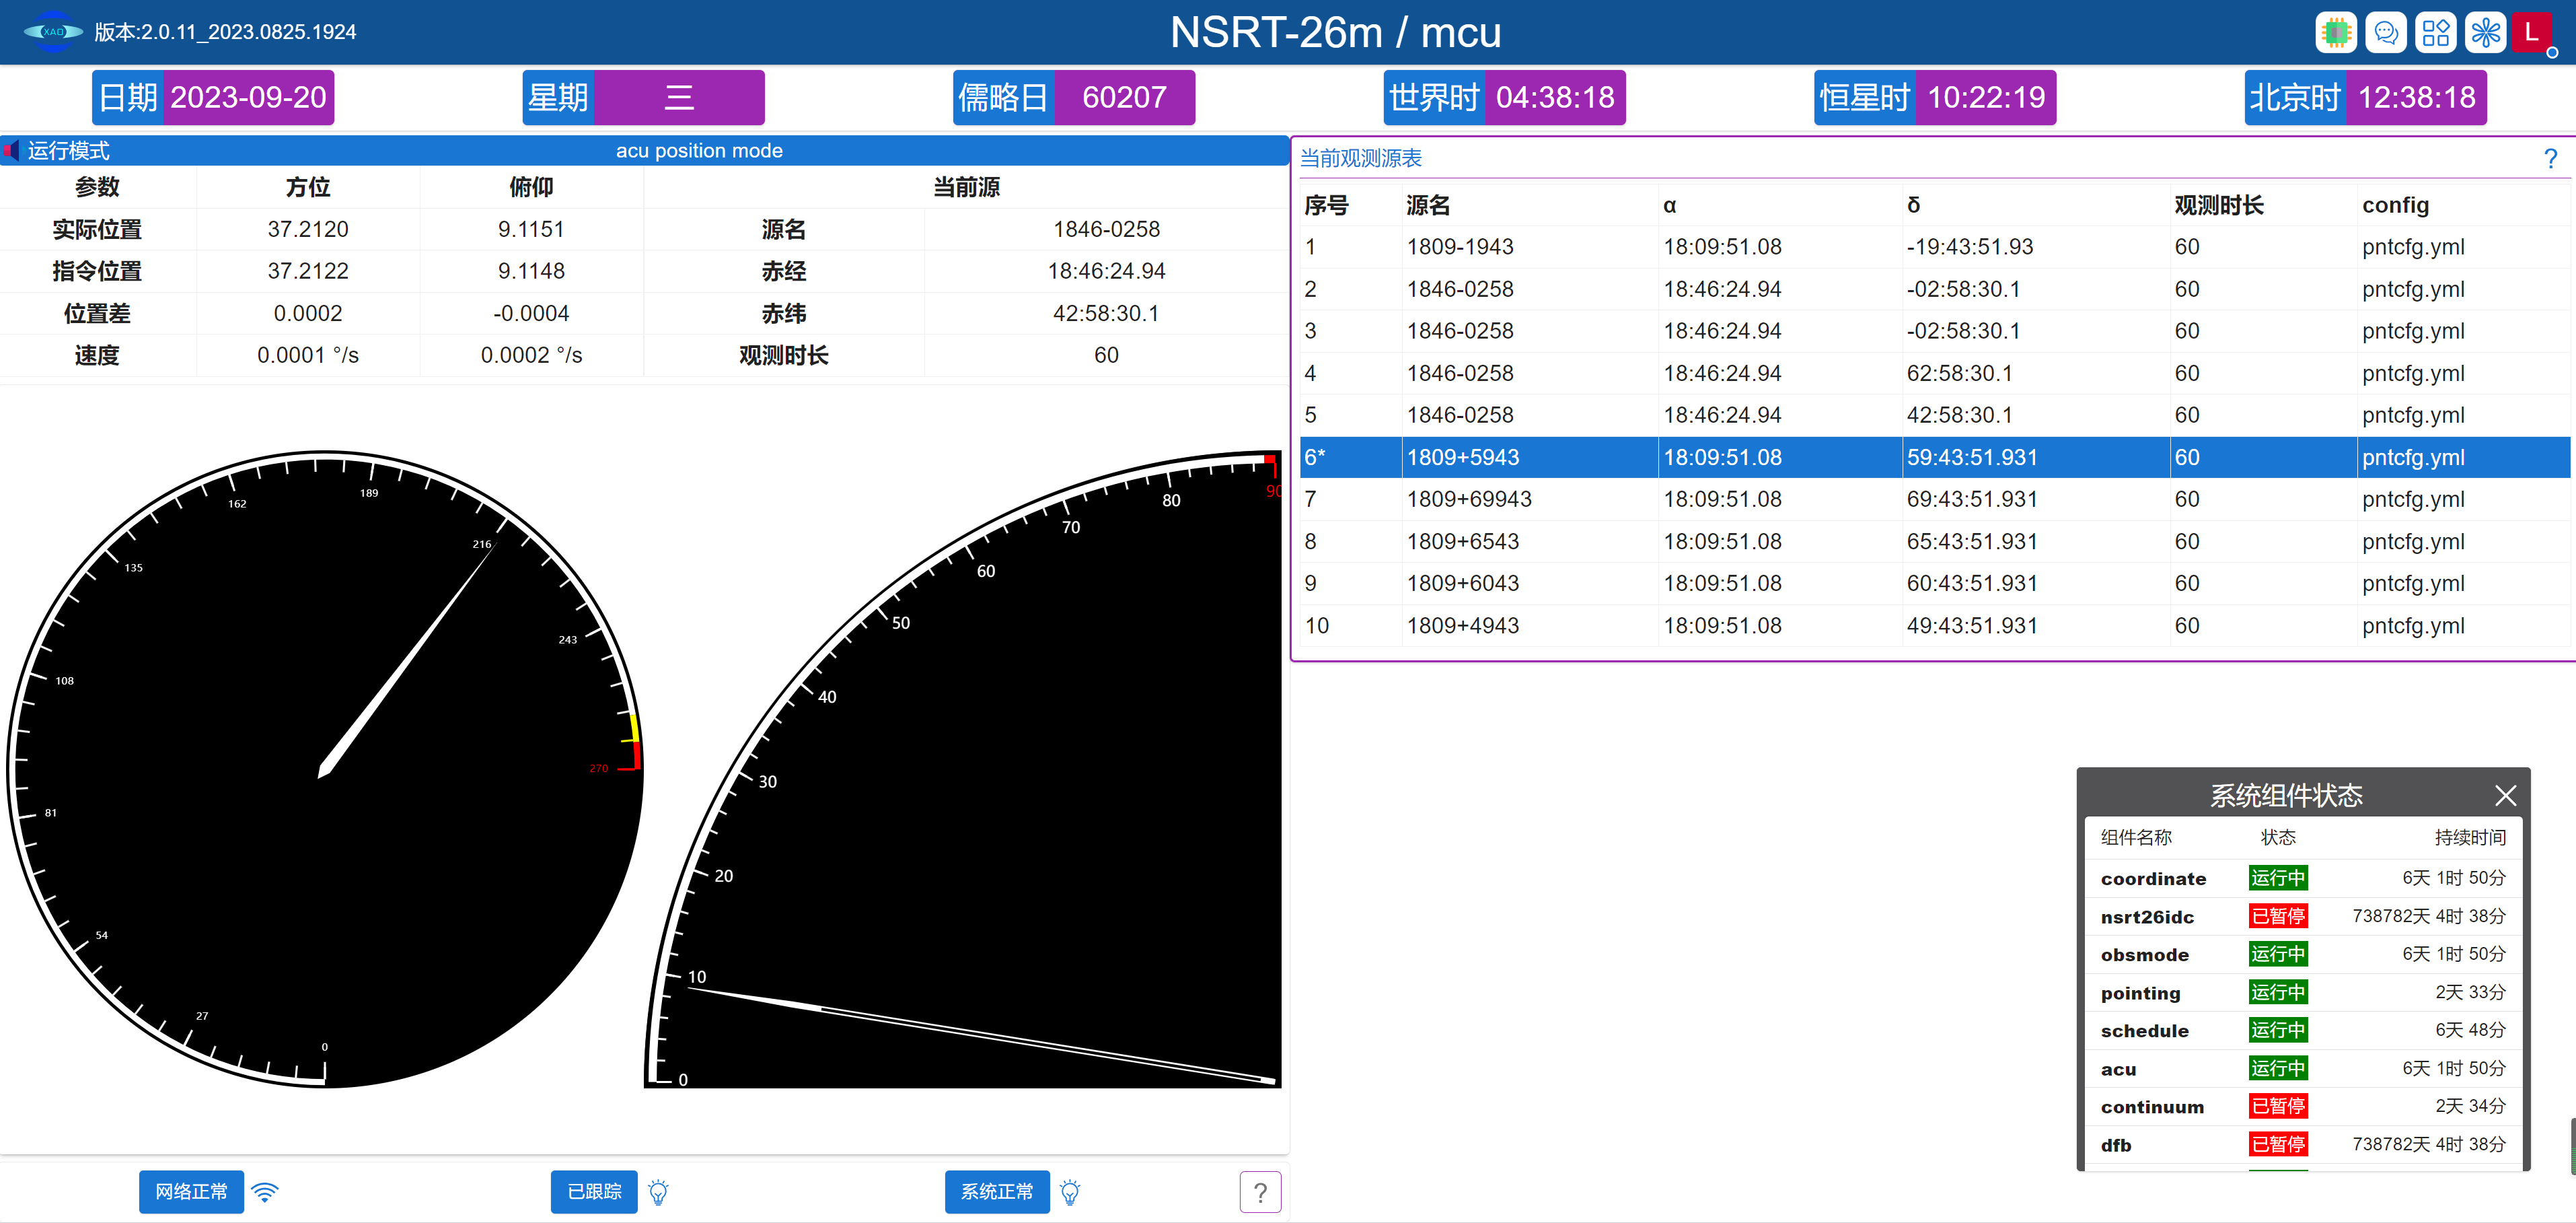Click the azimuth compass dial
This screenshot has height=1223, width=2576.
coord(324,769)
